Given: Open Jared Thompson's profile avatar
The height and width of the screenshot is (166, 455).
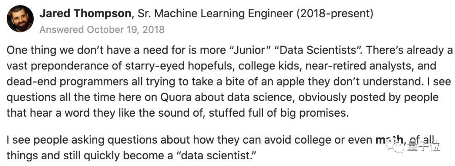Looking at the screenshot, I should click(x=20, y=19).
